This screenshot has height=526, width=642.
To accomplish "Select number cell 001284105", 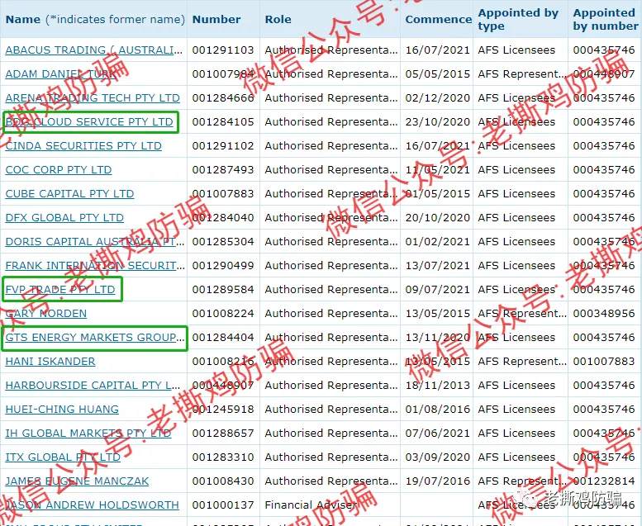I will (223, 122).
